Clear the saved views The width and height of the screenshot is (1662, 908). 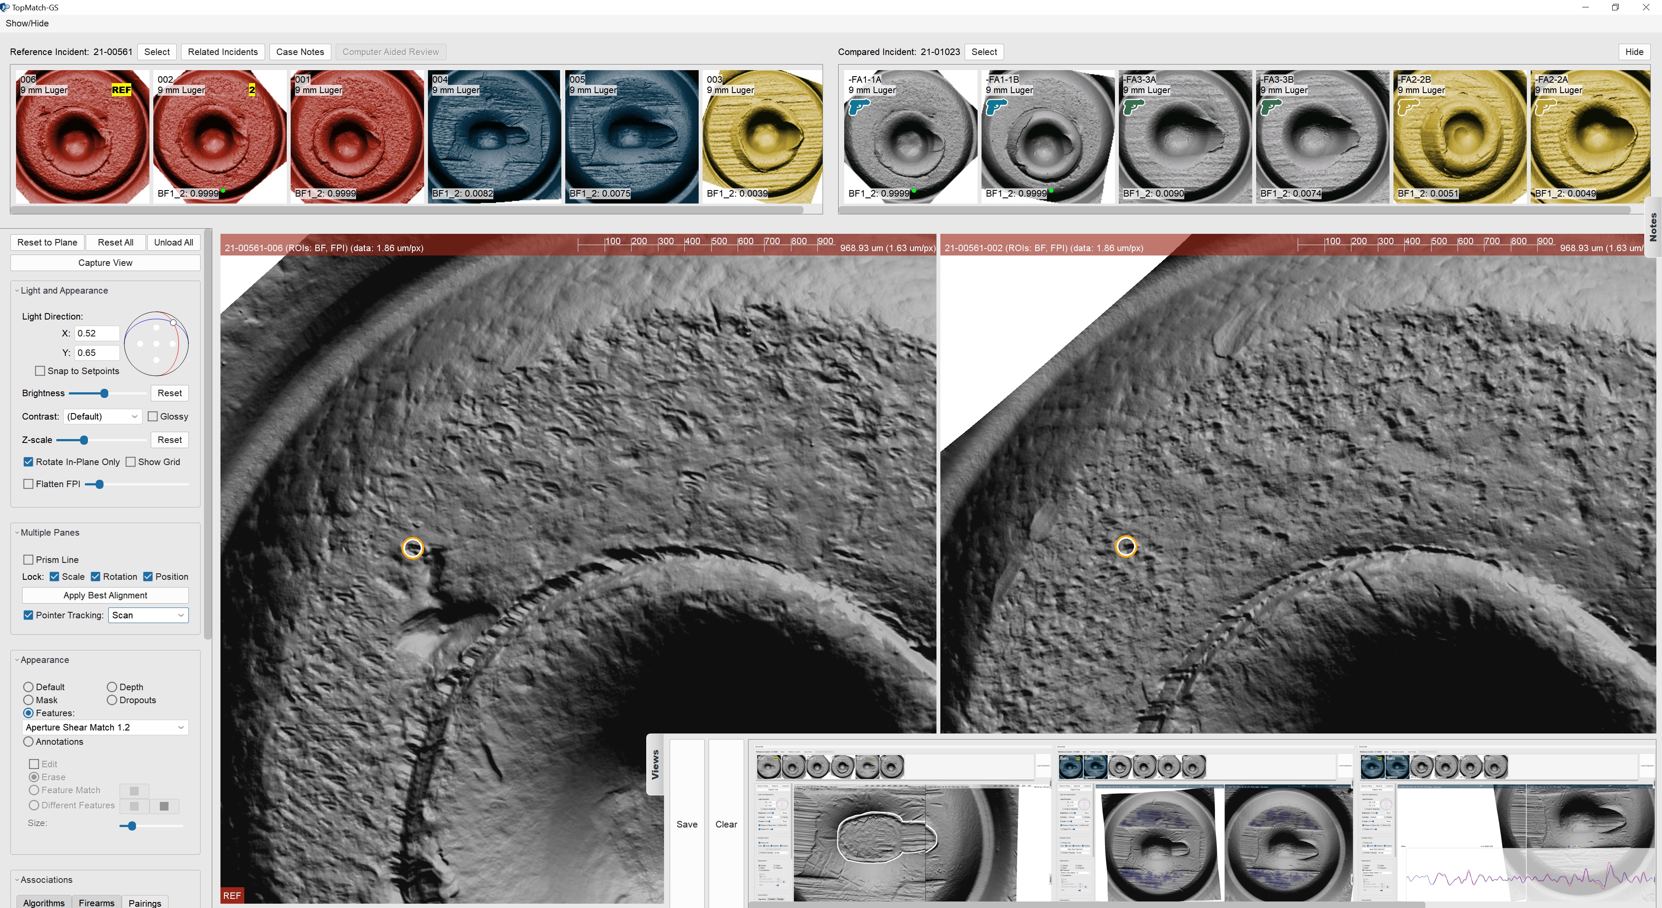[726, 824]
